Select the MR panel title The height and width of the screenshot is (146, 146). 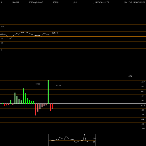coord(130,76)
